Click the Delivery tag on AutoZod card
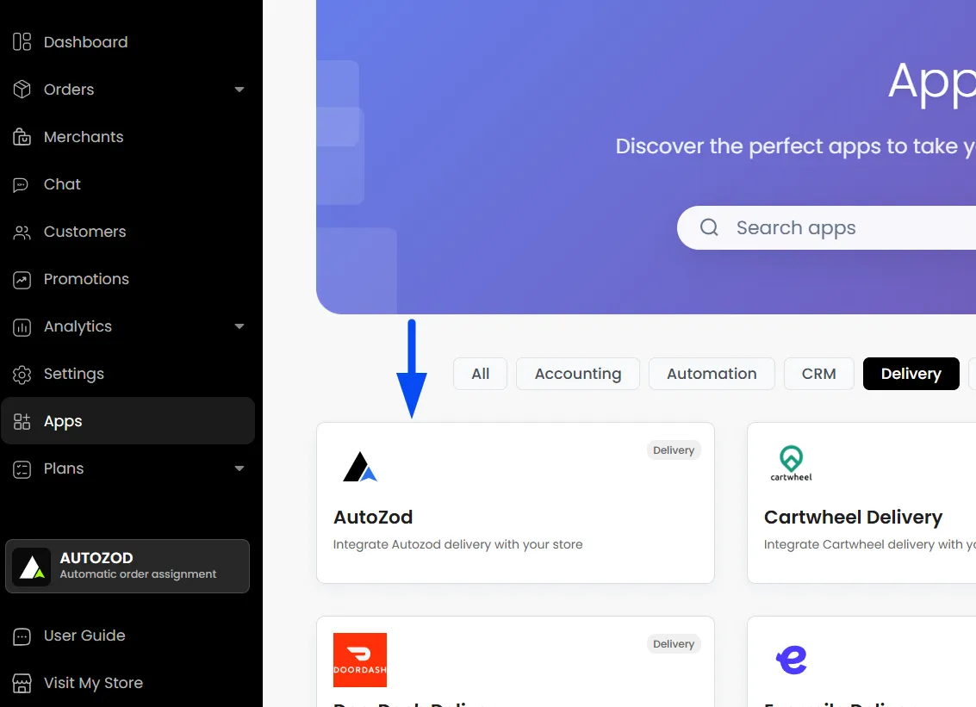The height and width of the screenshot is (707, 976). pos(674,450)
